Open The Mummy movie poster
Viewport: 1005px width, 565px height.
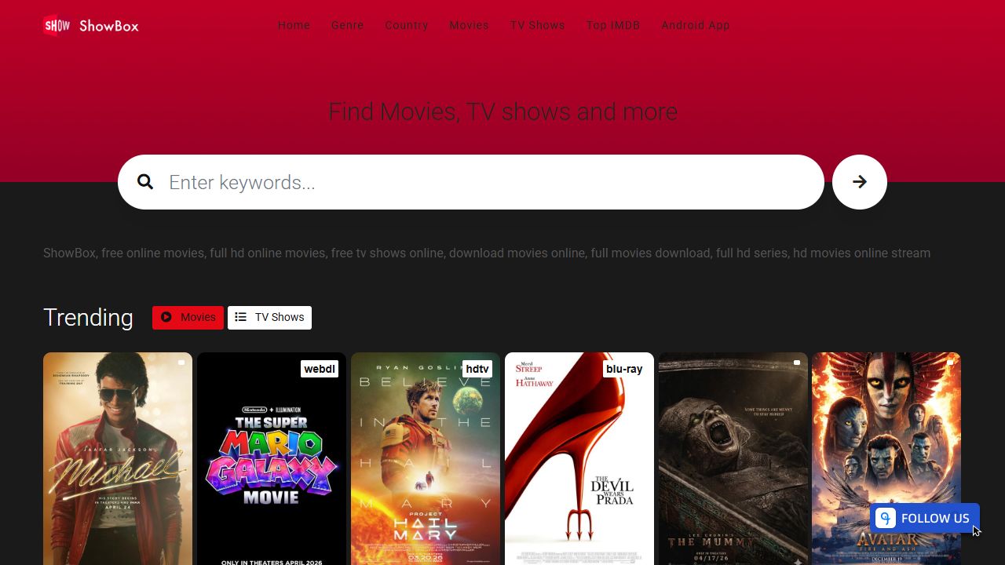tap(733, 458)
